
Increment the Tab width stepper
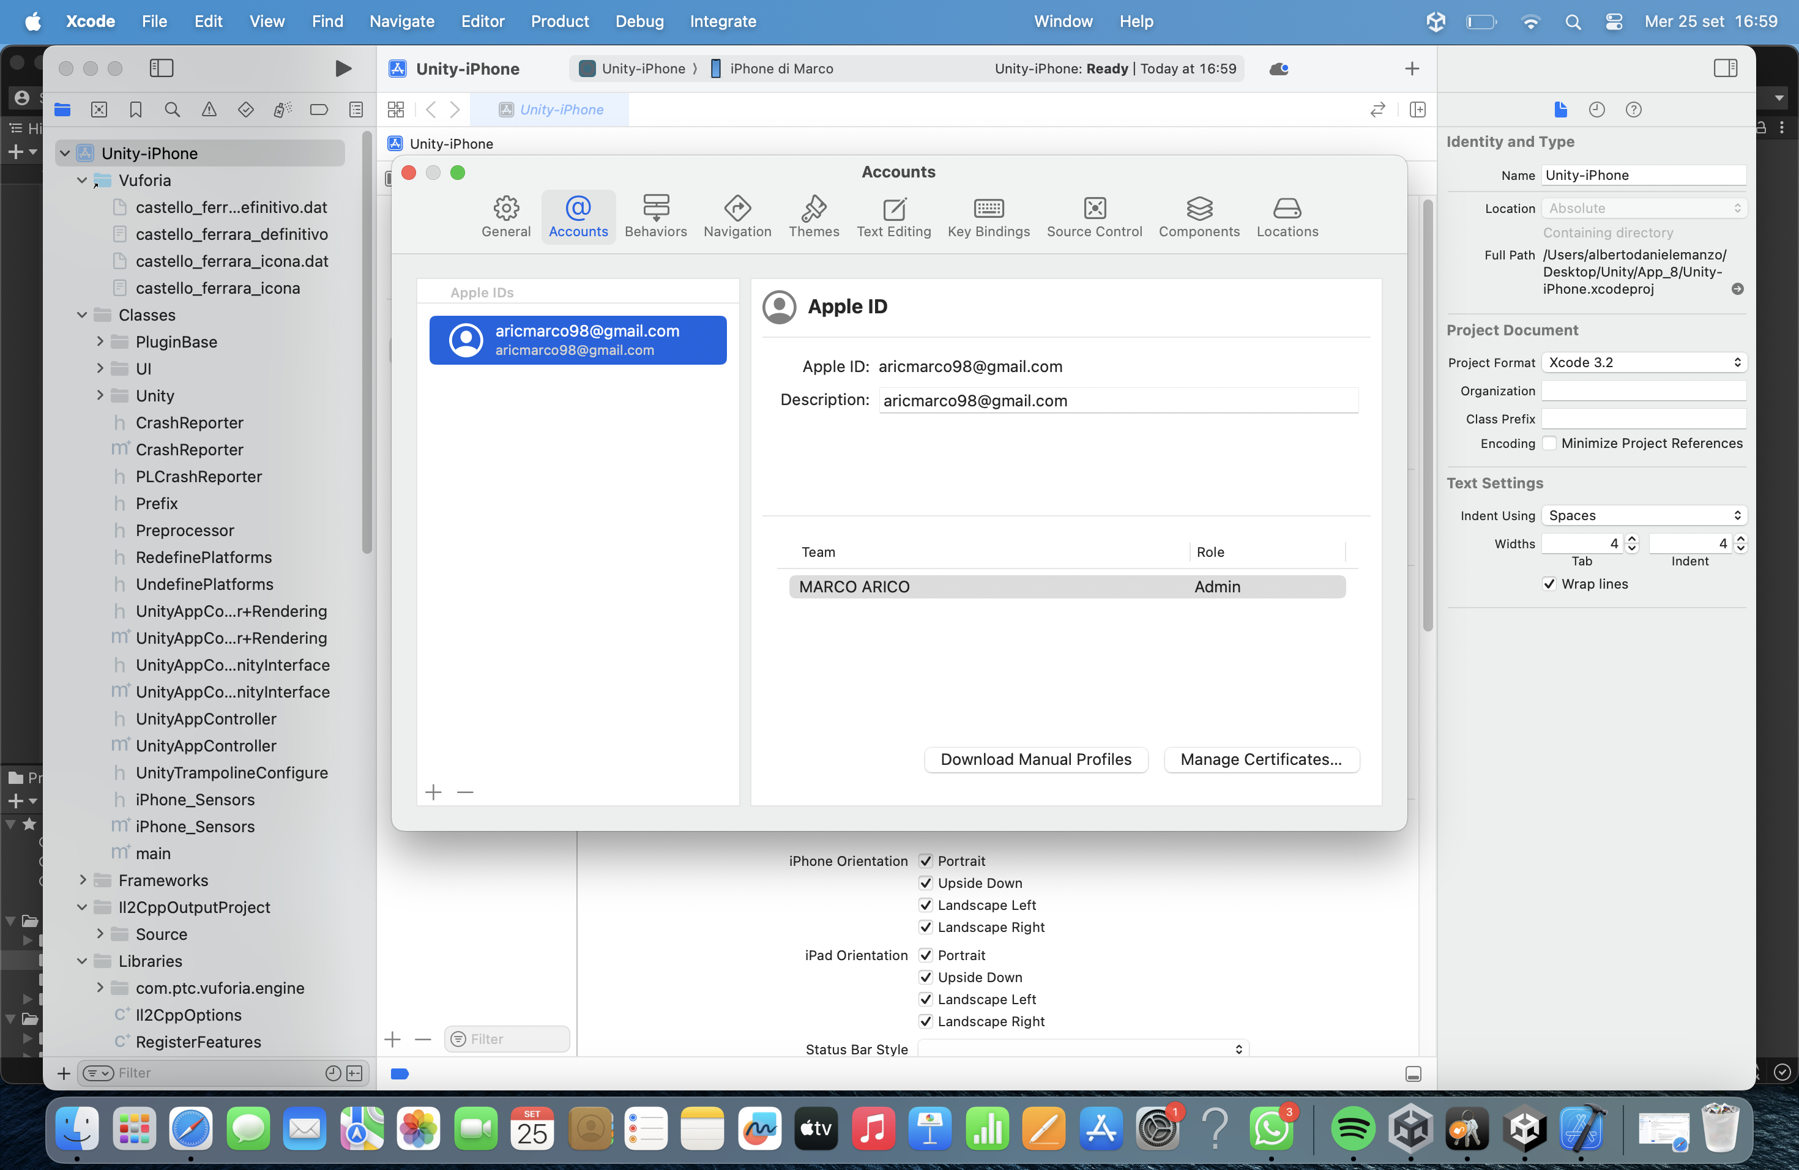pos(1632,539)
